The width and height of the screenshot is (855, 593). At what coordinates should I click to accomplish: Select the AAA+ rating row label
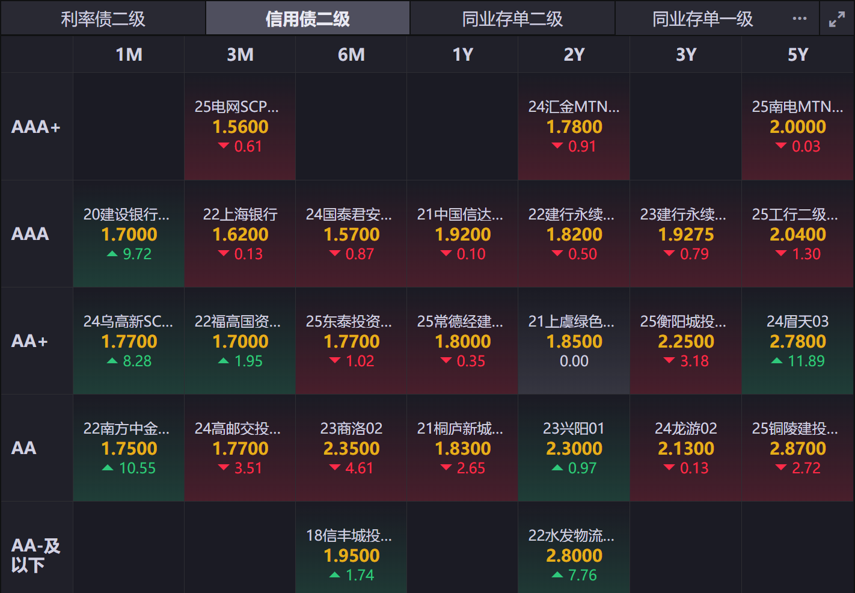pyautogui.click(x=37, y=127)
